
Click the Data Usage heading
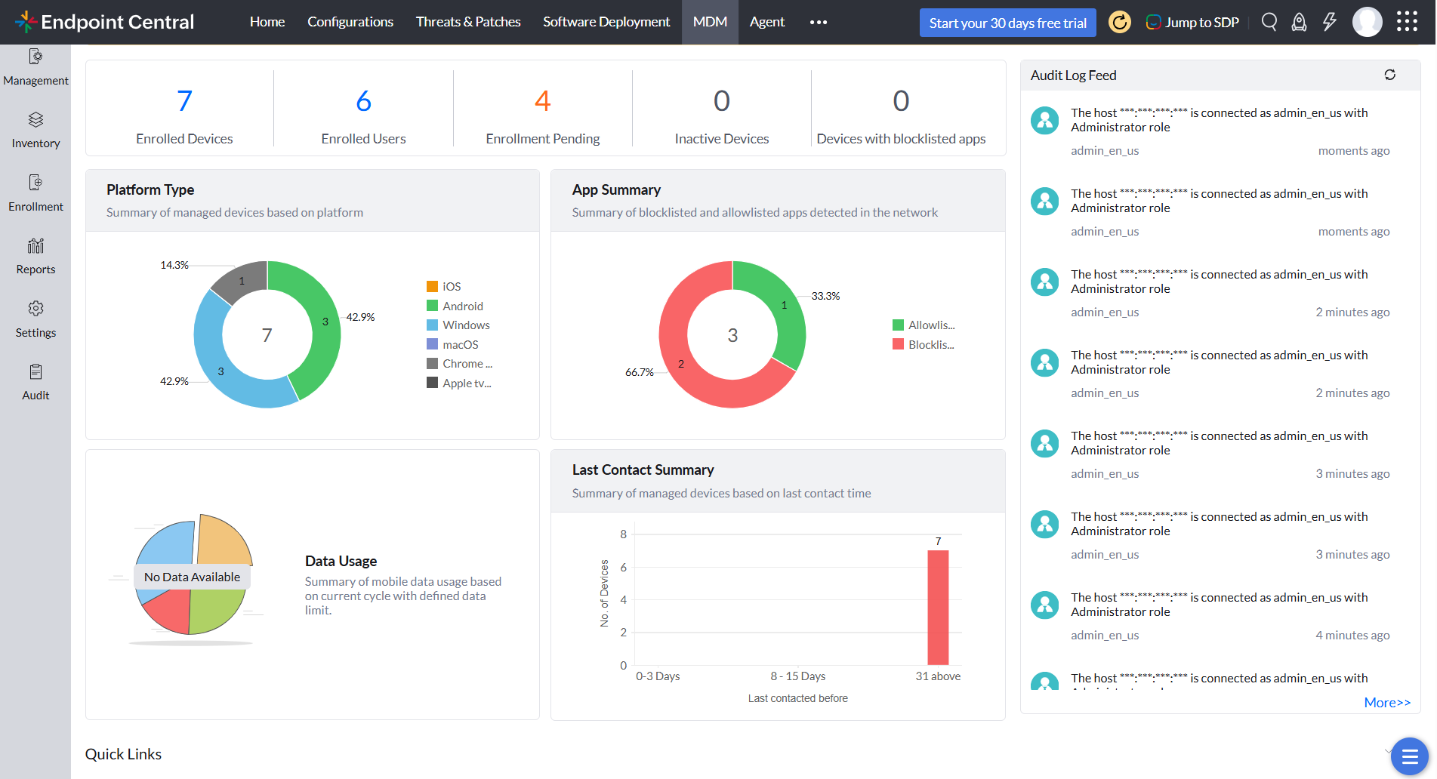click(341, 561)
